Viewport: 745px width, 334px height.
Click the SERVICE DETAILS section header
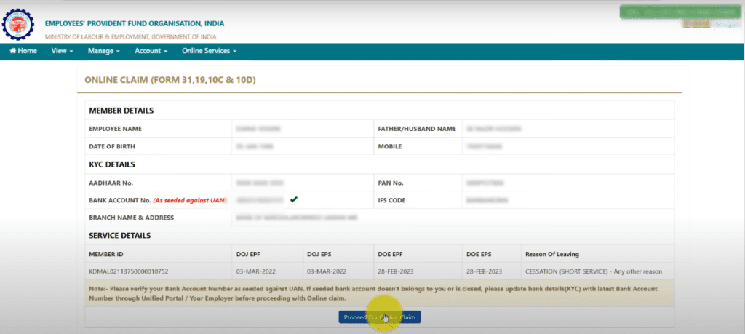coord(120,236)
